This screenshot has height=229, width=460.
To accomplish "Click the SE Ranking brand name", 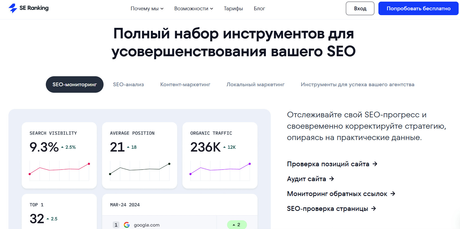I will pos(34,8).
